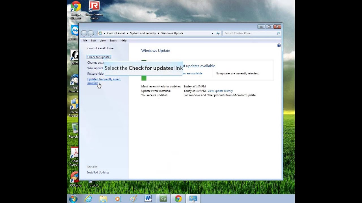Open the Edit menu
Viewport: 362px width, 203px height.
tap(93, 41)
